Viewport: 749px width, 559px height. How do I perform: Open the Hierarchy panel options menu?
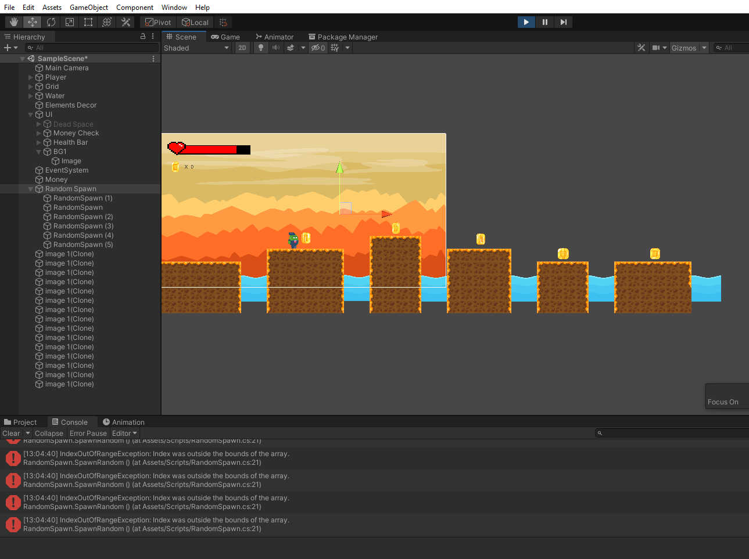pos(153,36)
